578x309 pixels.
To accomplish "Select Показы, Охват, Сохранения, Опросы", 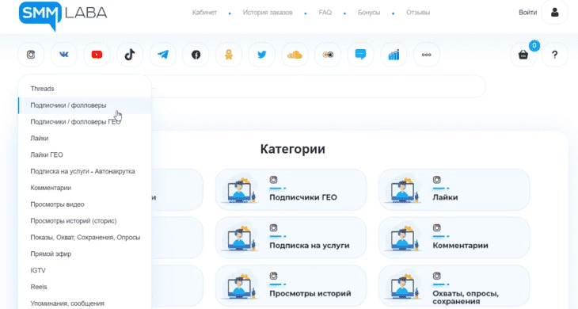I will tap(85, 238).
